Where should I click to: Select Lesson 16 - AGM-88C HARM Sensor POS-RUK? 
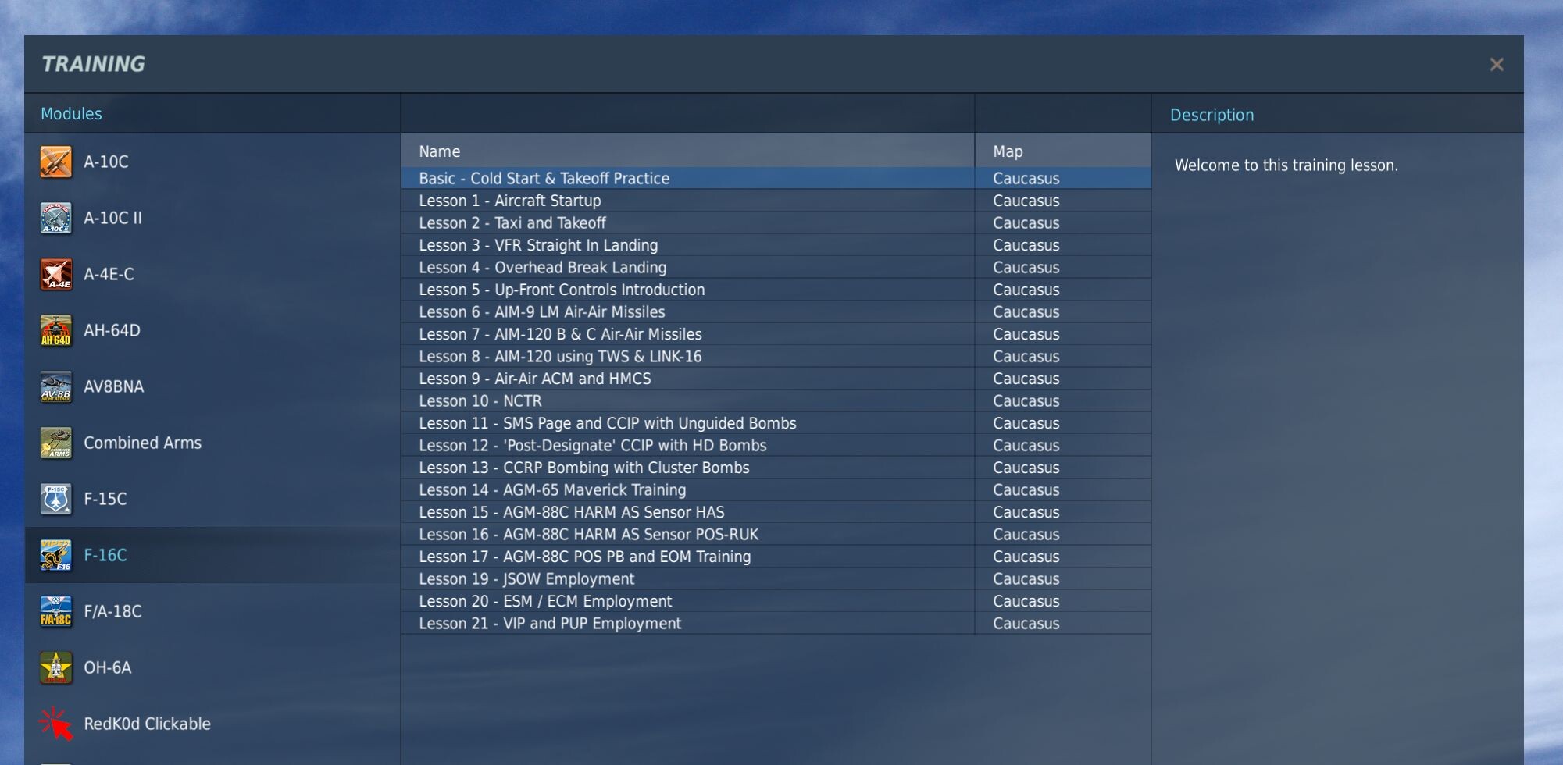click(688, 535)
